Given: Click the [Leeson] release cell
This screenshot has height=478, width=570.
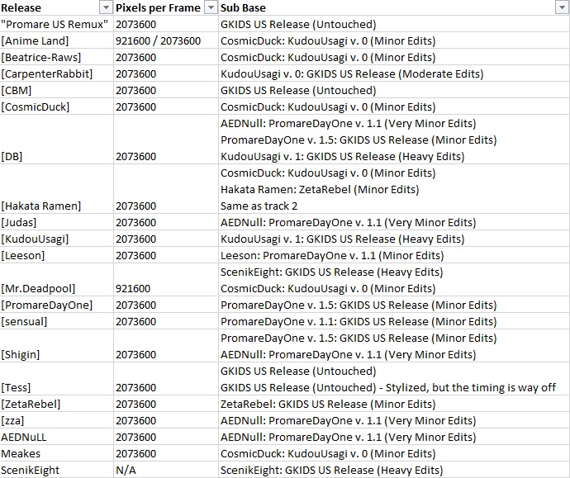Looking at the screenshot, I should pos(57,255).
